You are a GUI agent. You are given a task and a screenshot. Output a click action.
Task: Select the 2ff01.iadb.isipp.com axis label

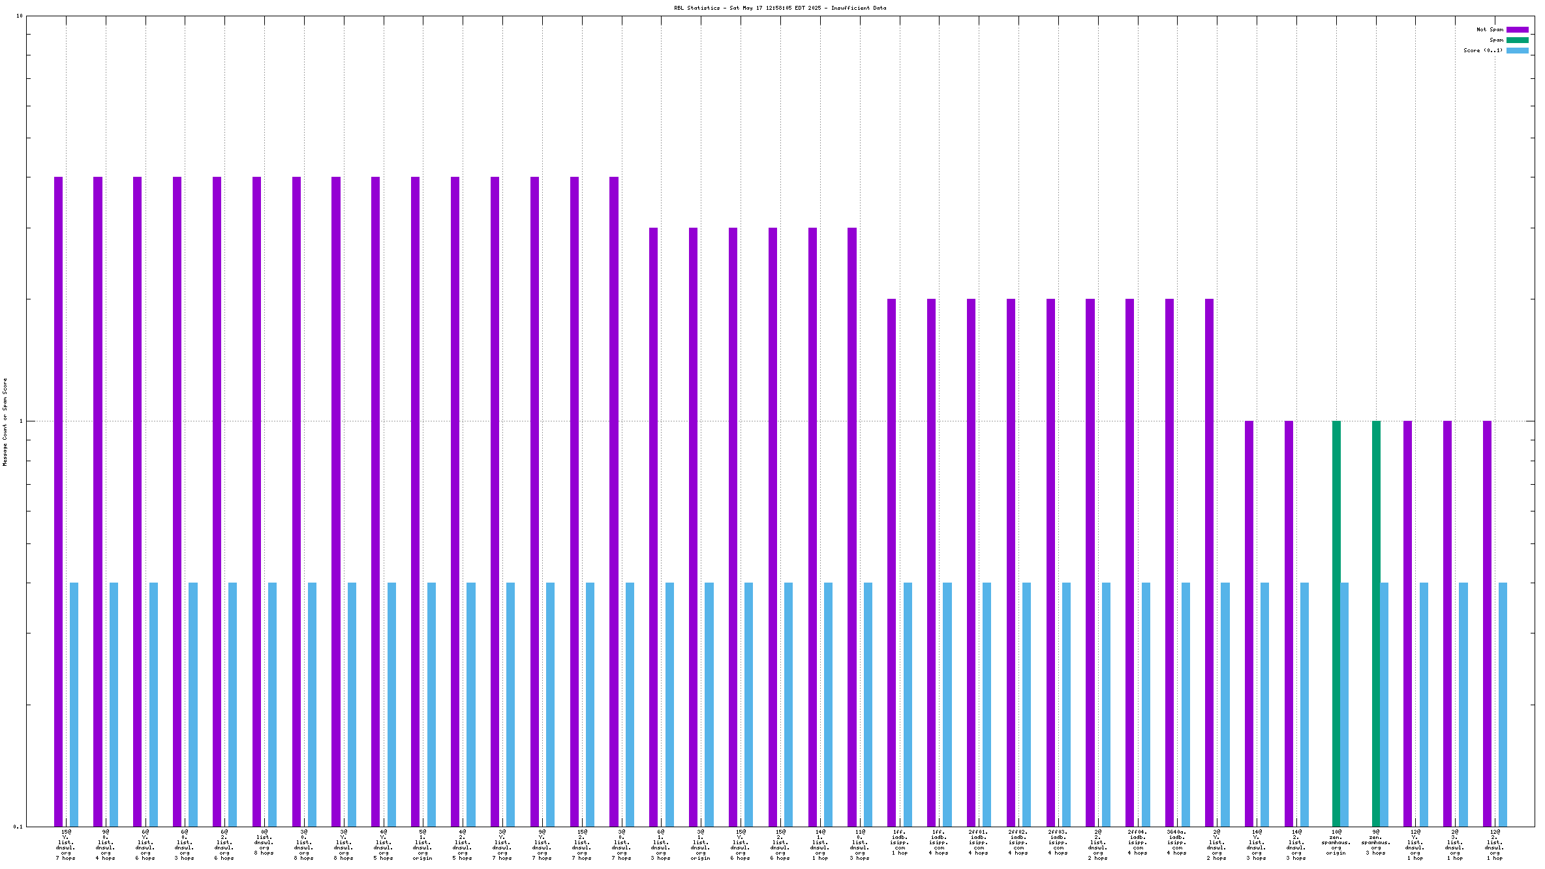pos(979,842)
